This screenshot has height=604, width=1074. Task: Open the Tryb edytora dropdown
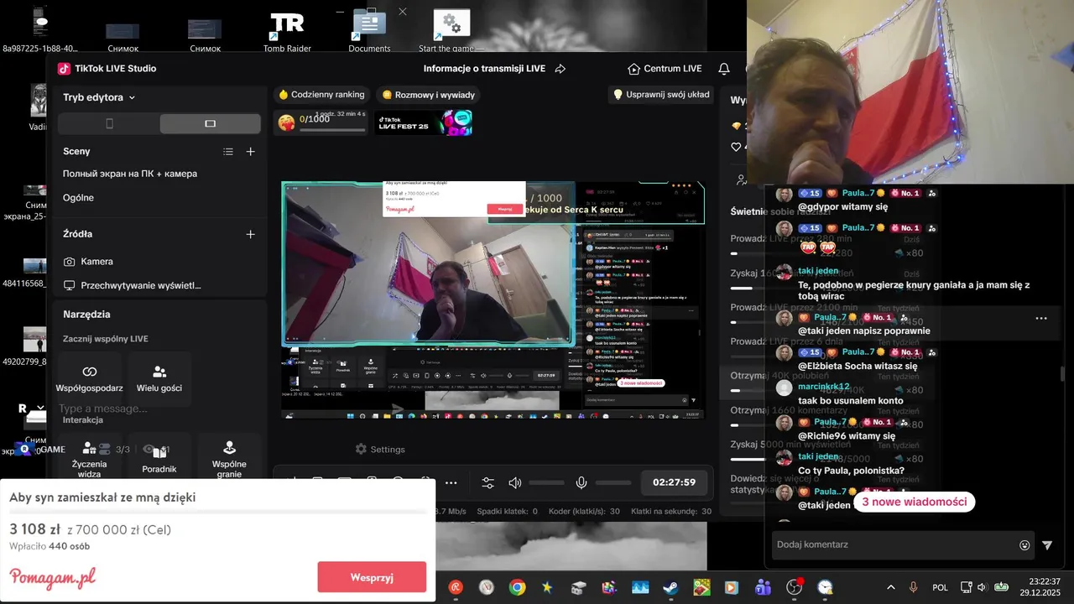(99, 97)
